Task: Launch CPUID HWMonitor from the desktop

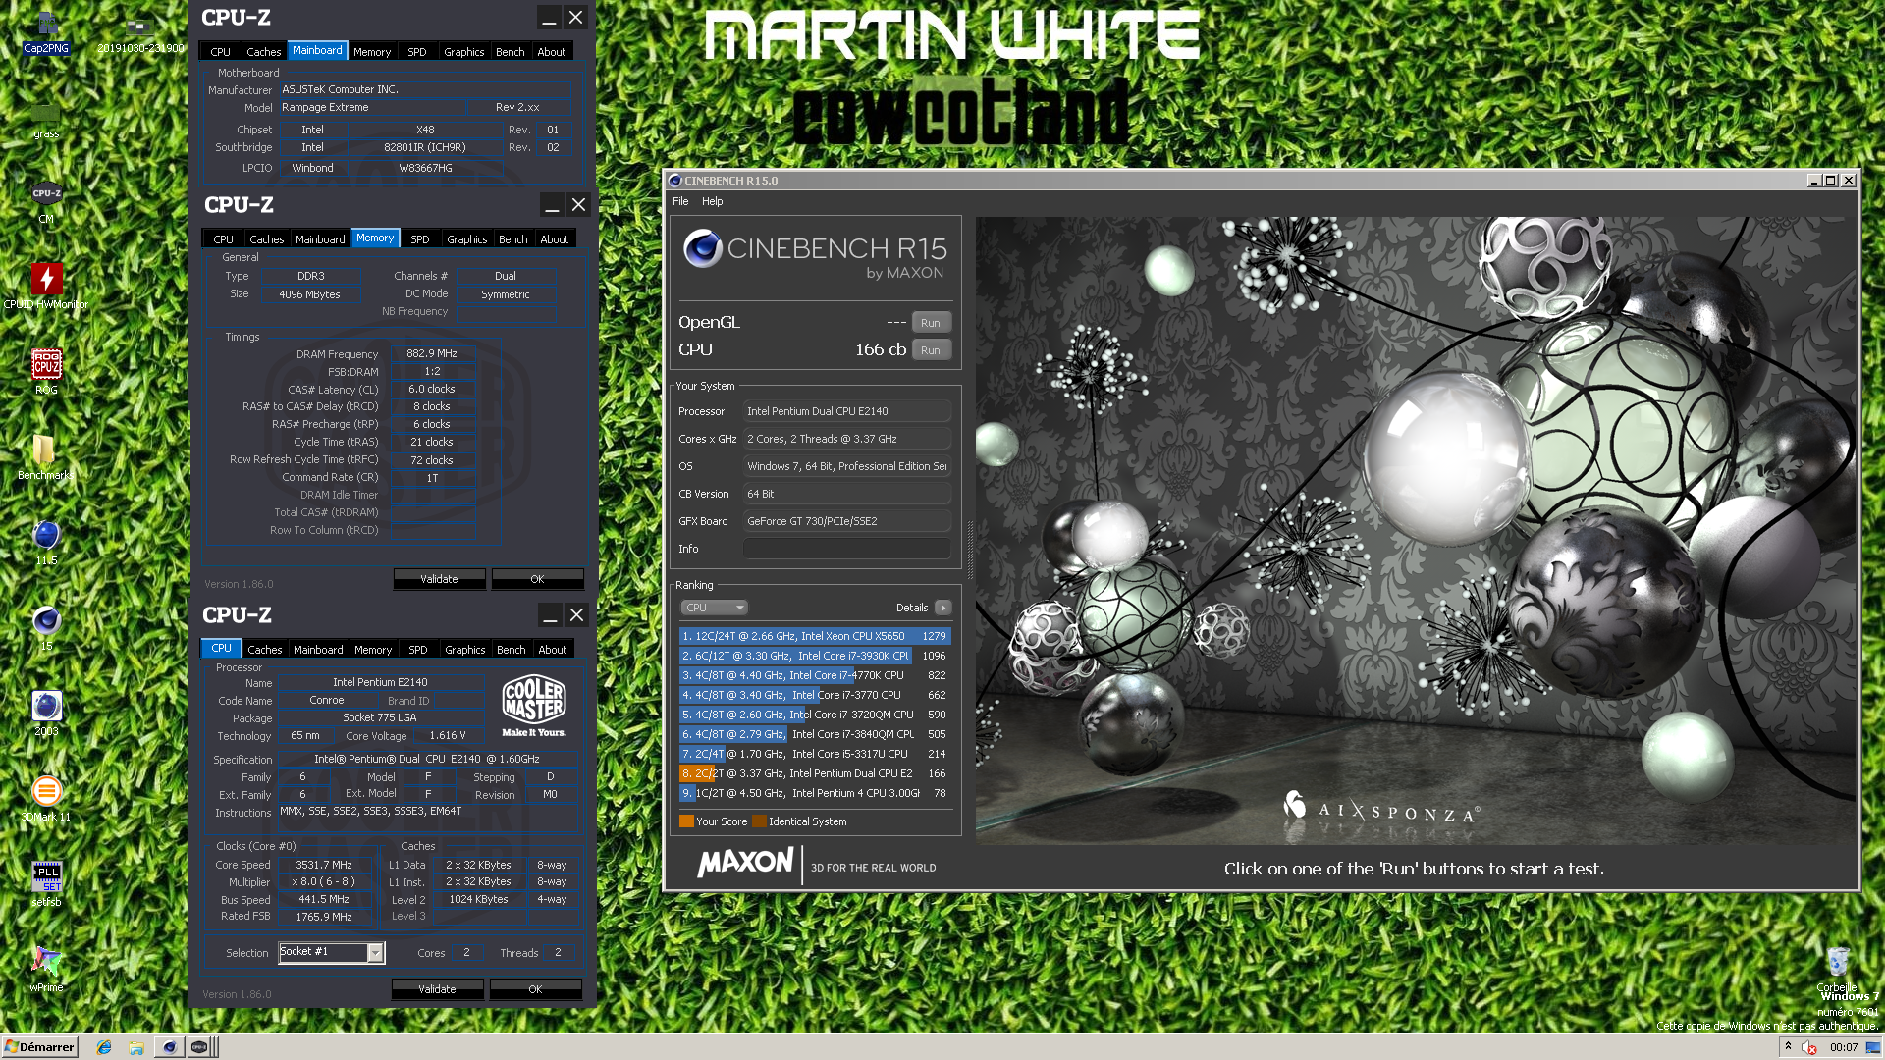Action: pyautogui.click(x=46, y=287)
